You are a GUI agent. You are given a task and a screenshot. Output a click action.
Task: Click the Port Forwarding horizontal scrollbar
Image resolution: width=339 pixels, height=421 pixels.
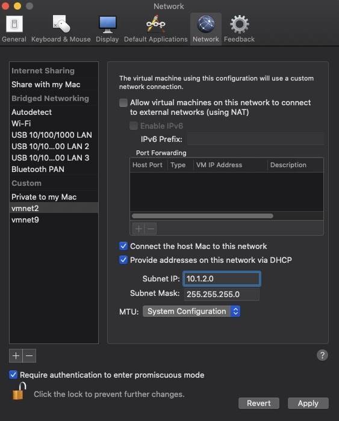click(202, 216)
